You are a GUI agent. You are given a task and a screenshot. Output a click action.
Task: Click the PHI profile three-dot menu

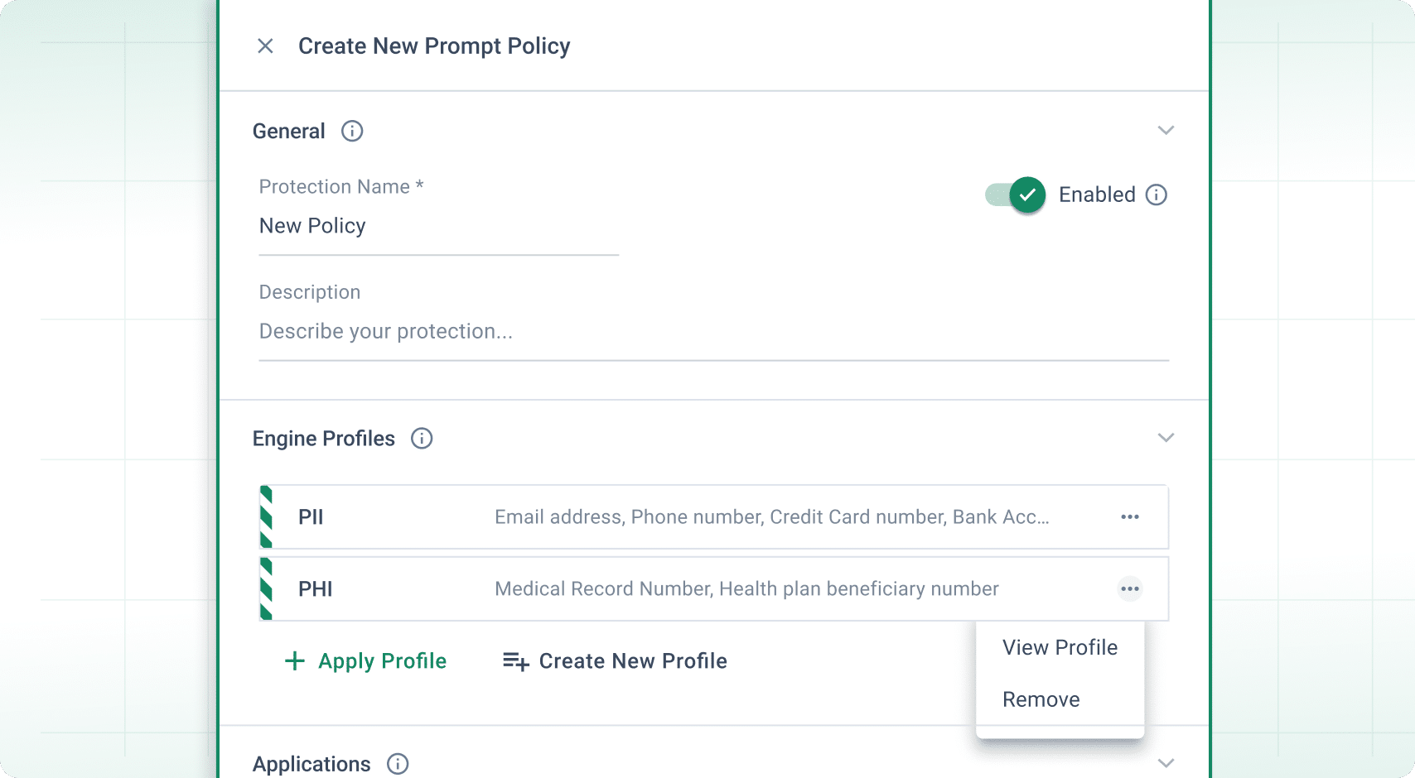1130,589
